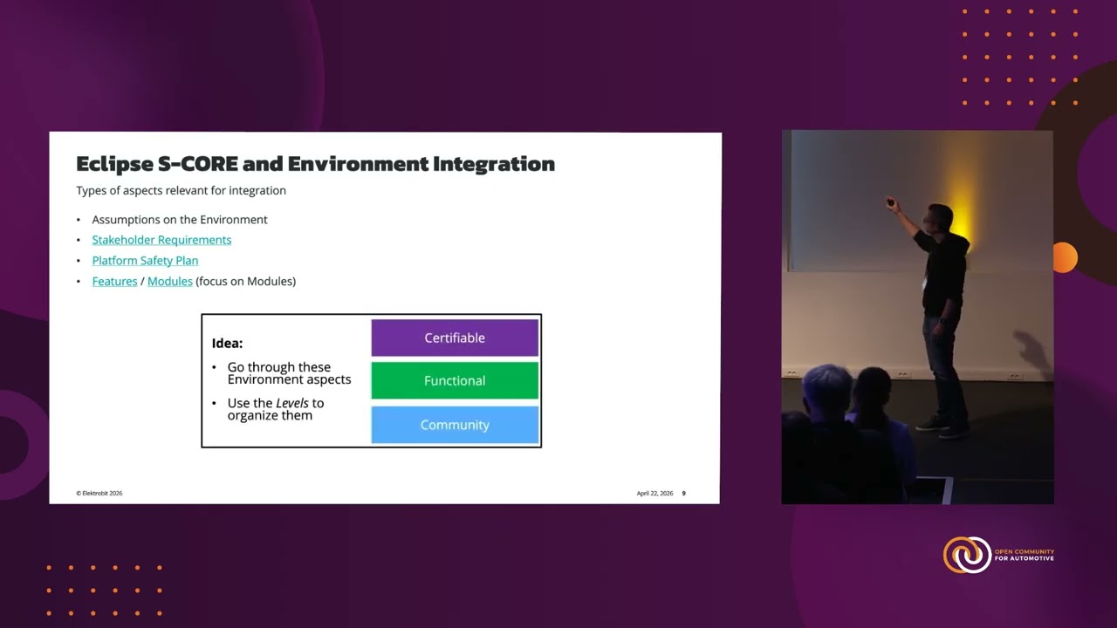
Task: Follow the Features hyperlink
Action: (x=114, y=282)
